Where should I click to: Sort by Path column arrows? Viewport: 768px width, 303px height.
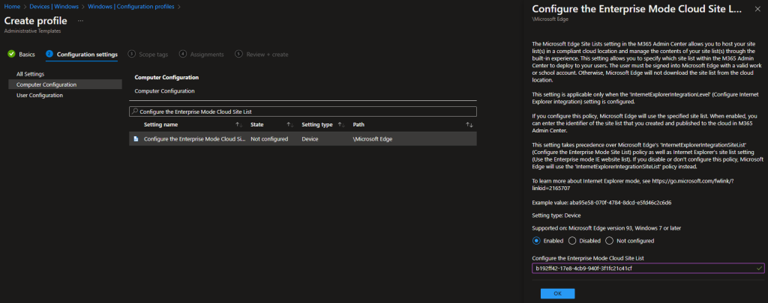click(x=469, y=125)
